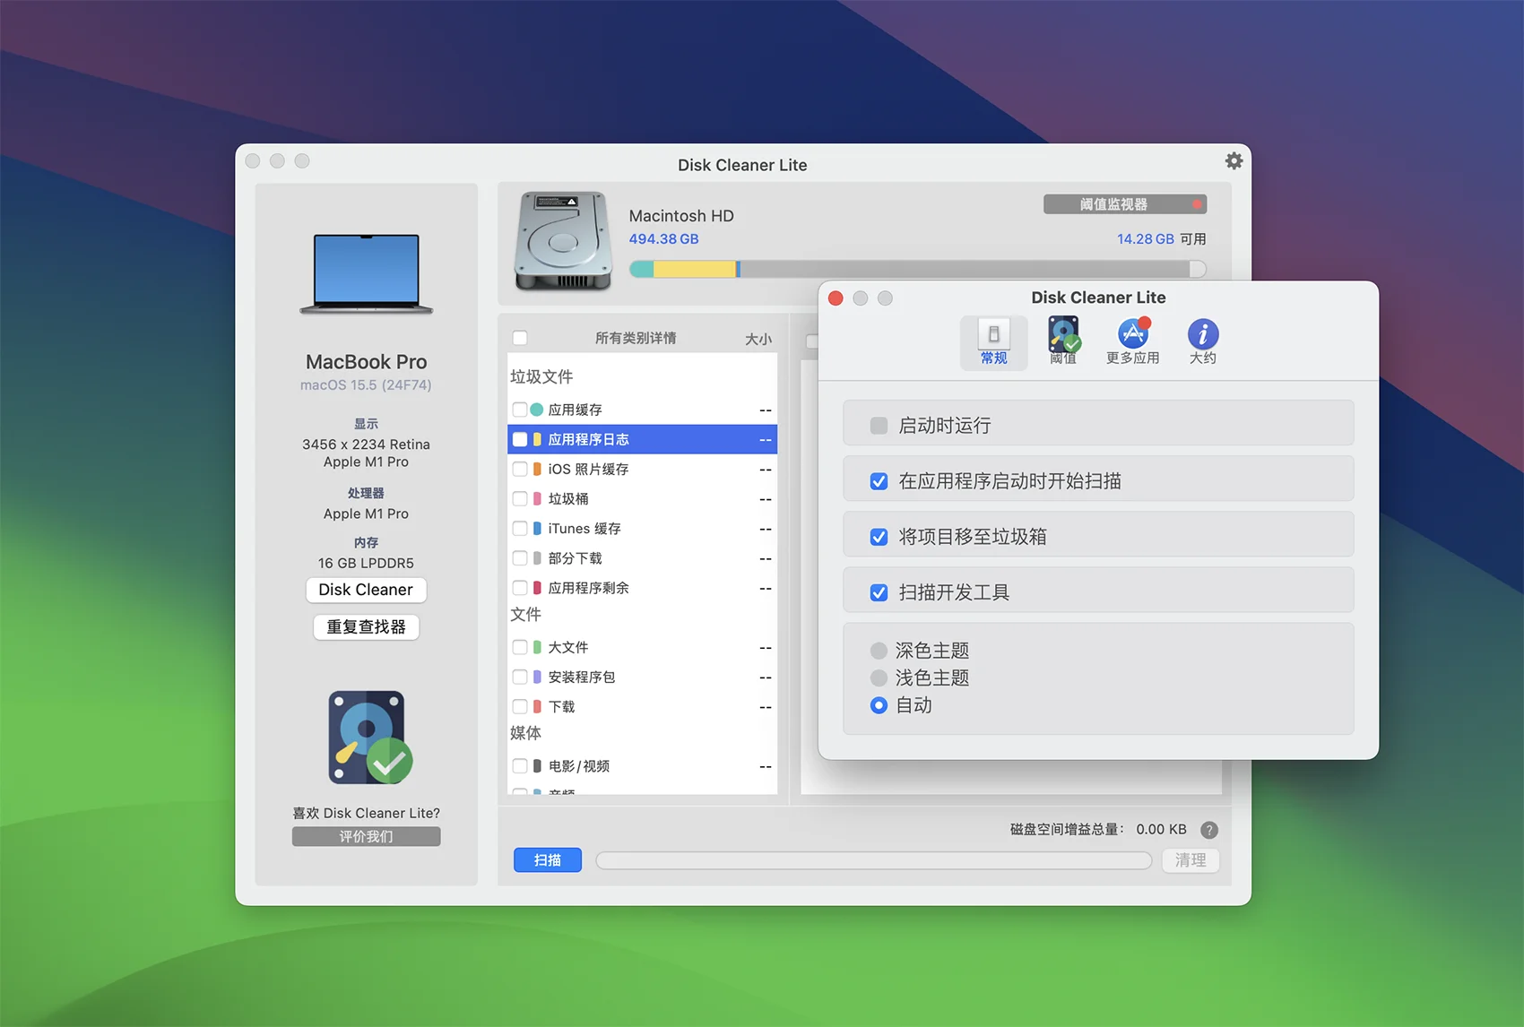The height and width of the screenshot is (1027, 1524).
Task: Click the 评价我们 rate us button
Action: tap(366, 836)
